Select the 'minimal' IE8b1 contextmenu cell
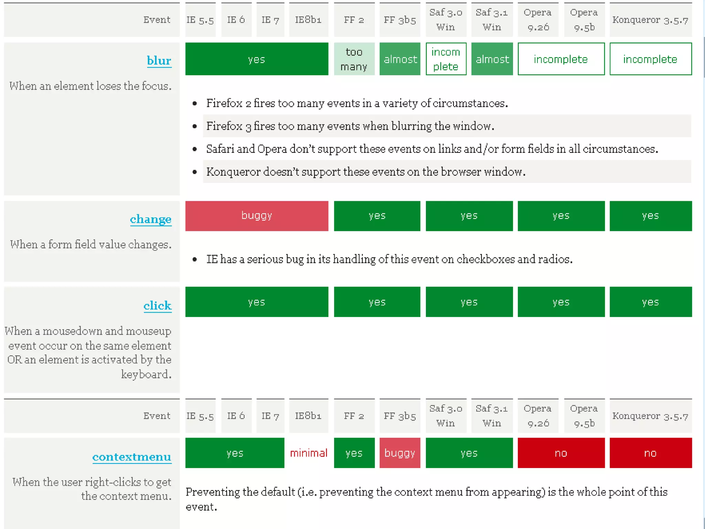705x529 pixels. point(308,453)
